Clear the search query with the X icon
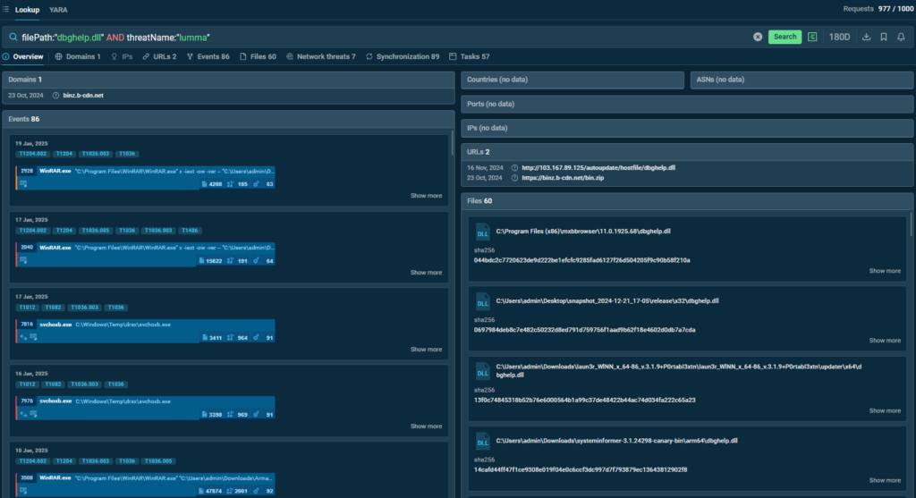The height and width of the screenshot is (498, 916). 758,37
